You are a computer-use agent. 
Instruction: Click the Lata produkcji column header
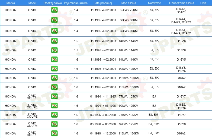point(103,3)
